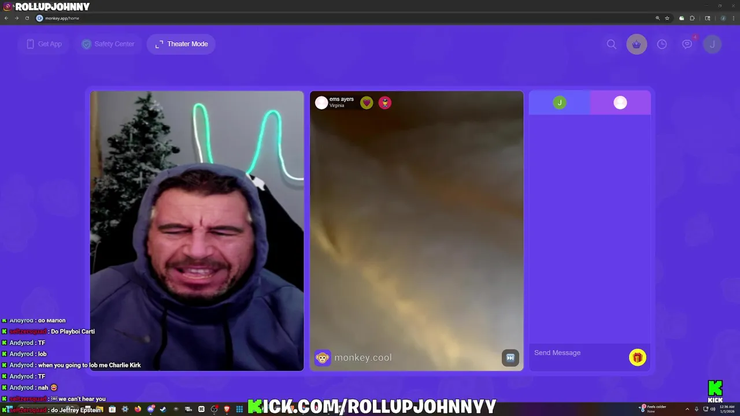
Task: Open the clock showing 12:36 AM
Action: click(x=727, y=409)
